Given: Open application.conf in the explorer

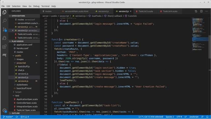Looking at the screenshot, I should [x=24, y=45].
